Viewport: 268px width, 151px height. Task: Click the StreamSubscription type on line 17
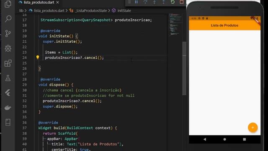(60, 20)
